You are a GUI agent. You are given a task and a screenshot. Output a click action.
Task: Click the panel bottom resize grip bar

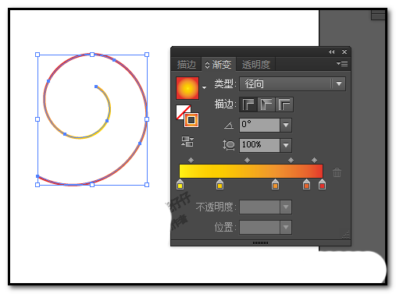[x=261, y=243]
